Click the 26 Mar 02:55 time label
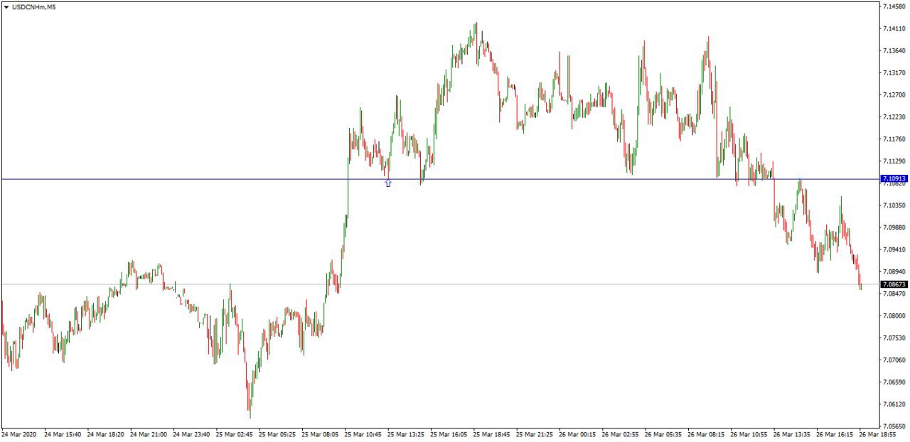 coord(621,434)
